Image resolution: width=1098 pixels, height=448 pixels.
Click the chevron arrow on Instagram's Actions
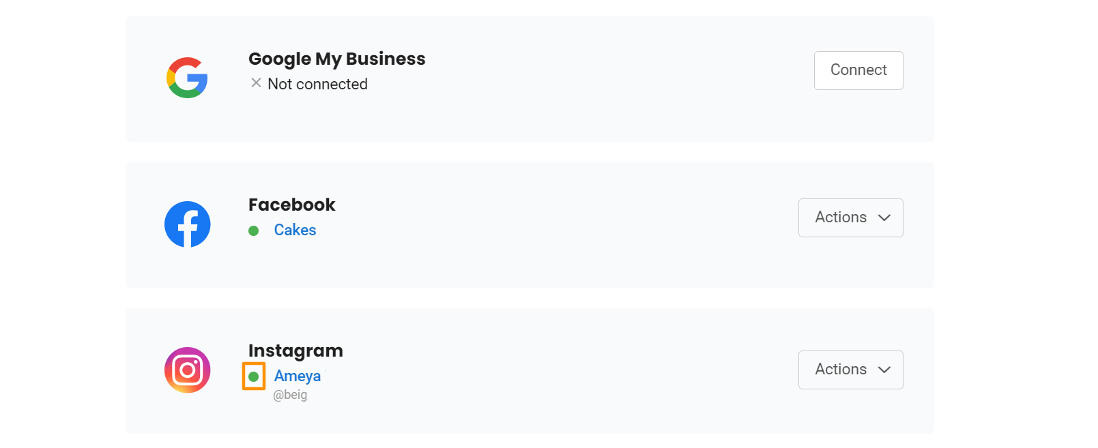tap(884, 370)
